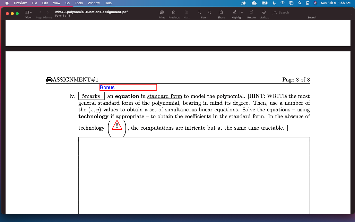This screenshot has width=355, height=222.
Task: Zoom in on the document
Action: tap(209, 12)
